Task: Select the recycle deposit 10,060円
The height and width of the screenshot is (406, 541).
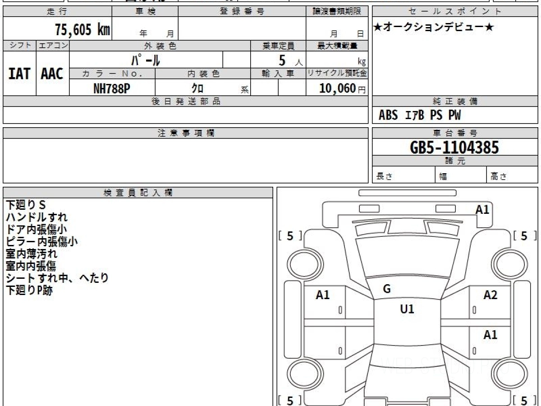Action: pyautogui.click(x=343, y=88)
